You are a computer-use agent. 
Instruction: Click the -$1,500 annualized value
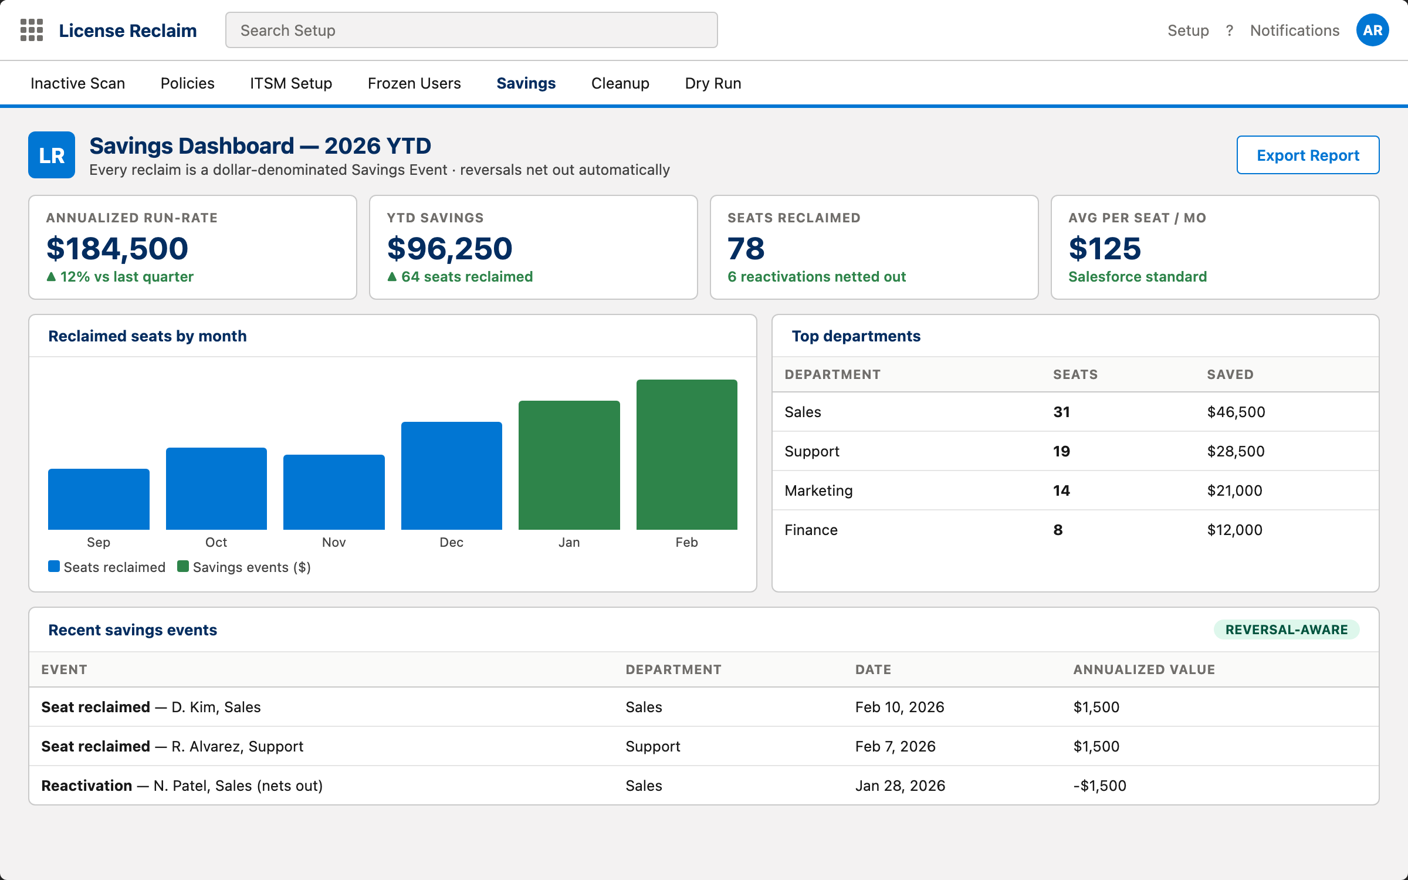click(1099, 786)
